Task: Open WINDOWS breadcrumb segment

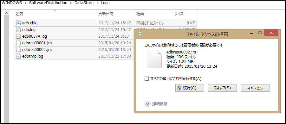Action: [x=12, y=3]
